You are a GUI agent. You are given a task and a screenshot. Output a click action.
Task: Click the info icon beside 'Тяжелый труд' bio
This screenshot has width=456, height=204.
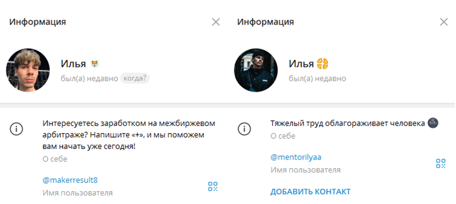tap(244, 129)
